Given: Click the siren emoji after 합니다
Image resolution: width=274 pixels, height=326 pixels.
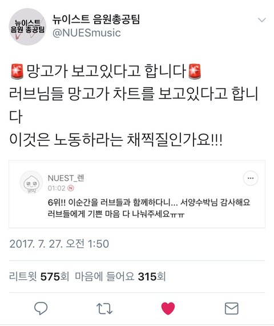Looking at the screenshot, I should [195, 71].
